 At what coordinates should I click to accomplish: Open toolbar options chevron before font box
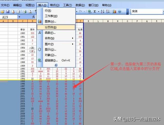click(128, 12)
